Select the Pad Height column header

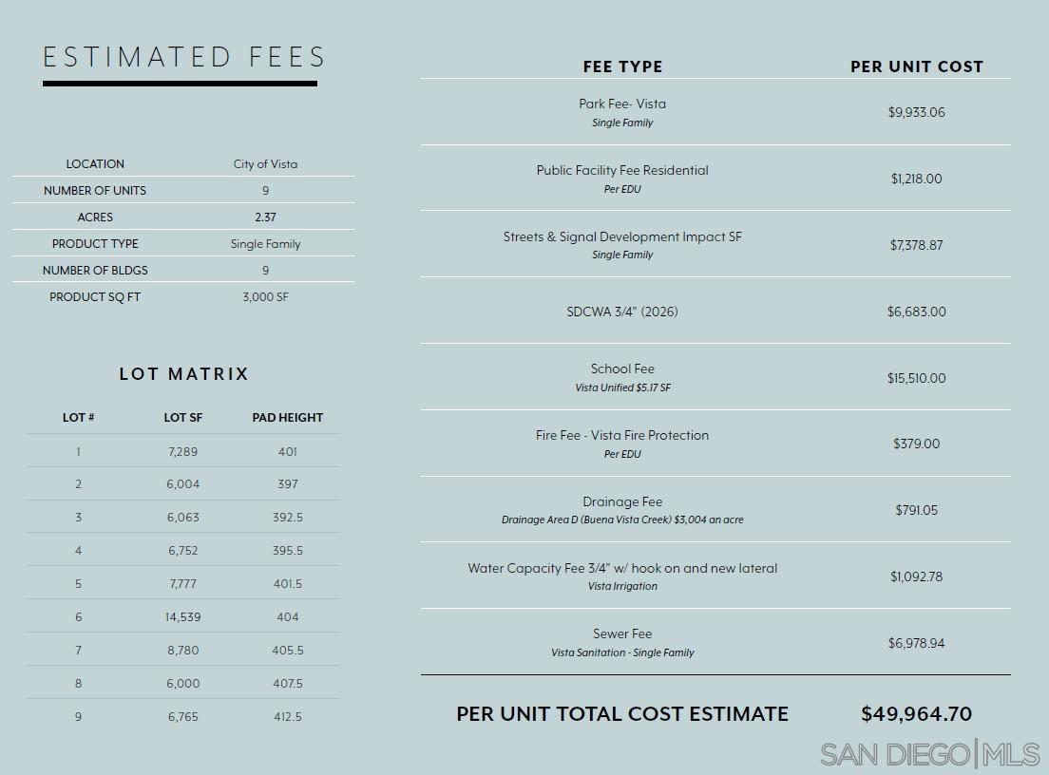pyautogui.click(x=287, y=418)
